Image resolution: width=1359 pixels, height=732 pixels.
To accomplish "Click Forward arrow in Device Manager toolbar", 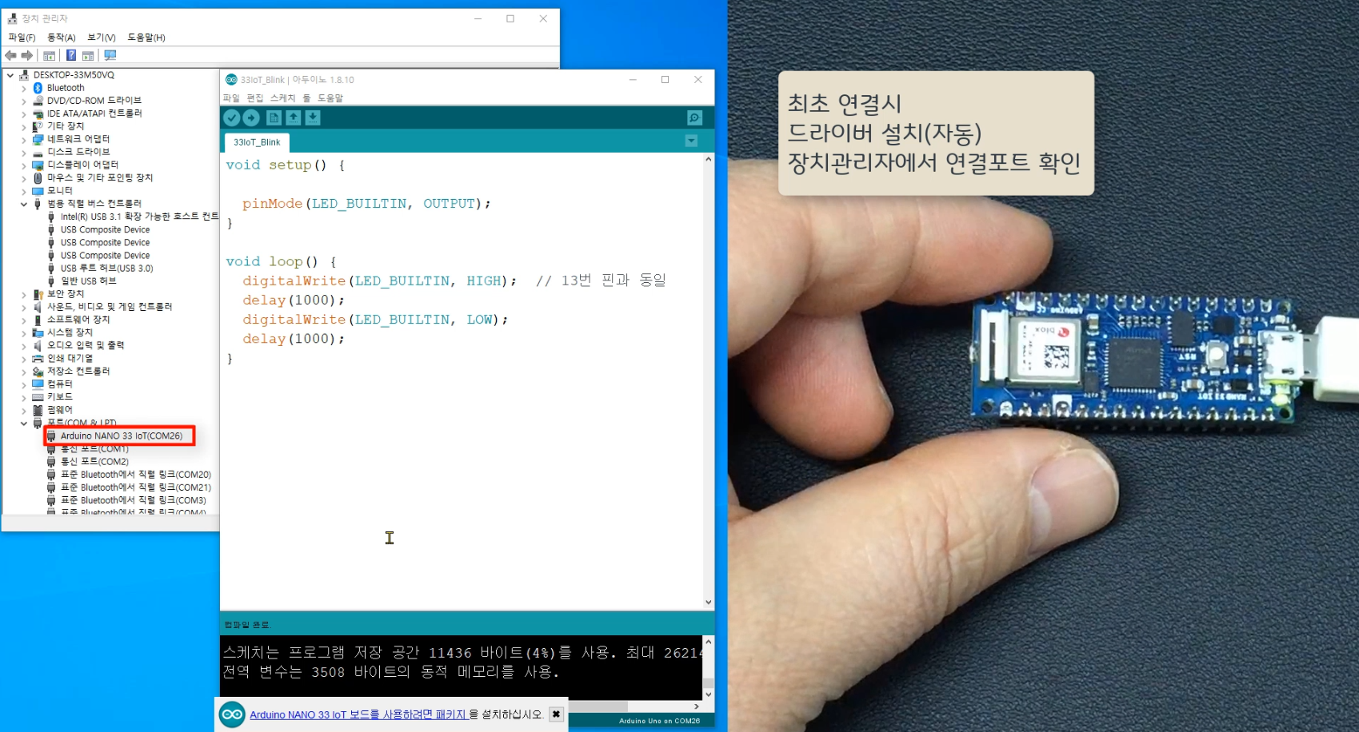I will 27,55.
